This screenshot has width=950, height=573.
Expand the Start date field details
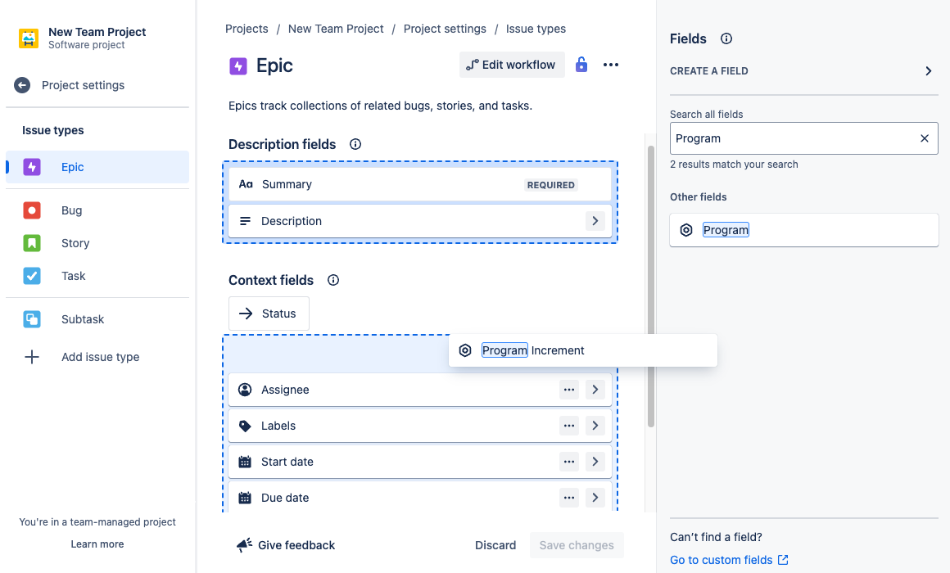595,462
